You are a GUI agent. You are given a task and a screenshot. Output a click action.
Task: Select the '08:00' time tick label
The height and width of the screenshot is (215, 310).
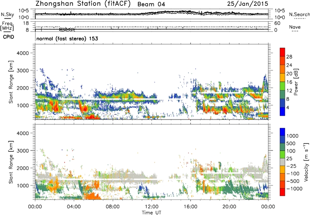[x=113, y=207]
